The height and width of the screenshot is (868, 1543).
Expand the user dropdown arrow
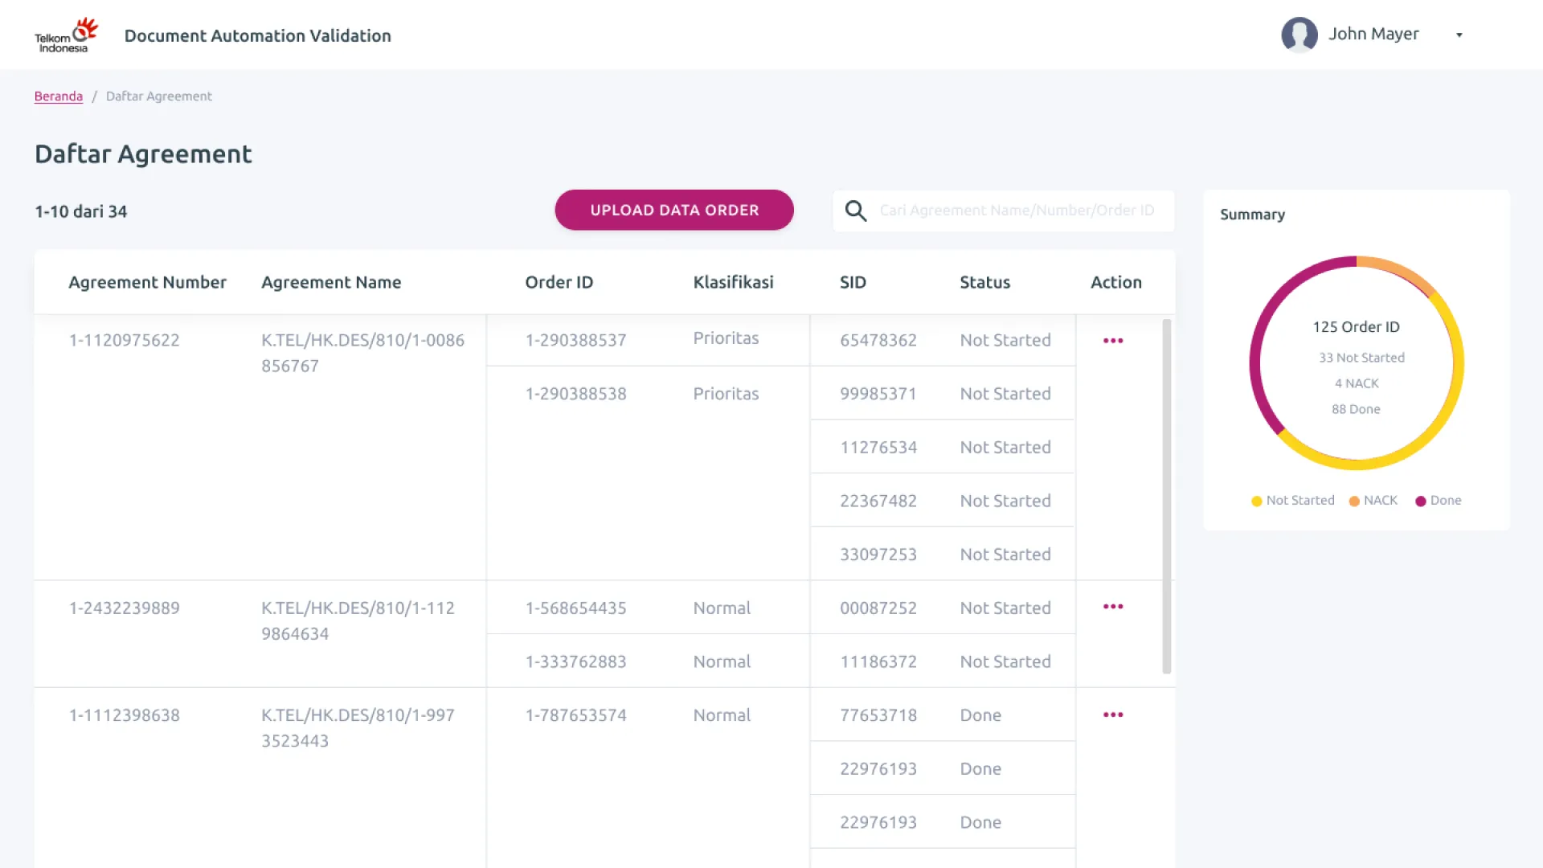1459,35
